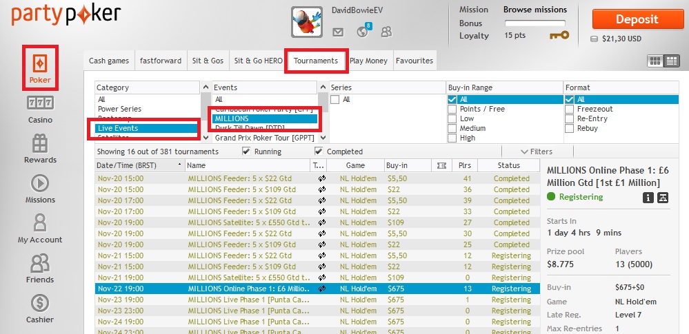Viewport: 689px width, 334px height.
Task: Toggle Buy-in Range All checkbox
Action: pos(452,100)
